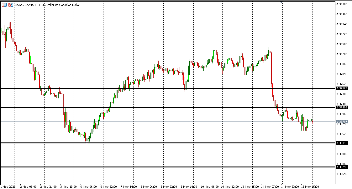Click time label 15 Nov 15:00

click(x=310, y=187)
